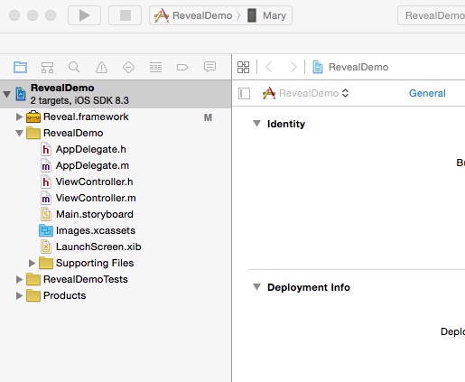Toggle the project and targets list sidebar
This screenshot has height=382, width=465.
(244, 93)
